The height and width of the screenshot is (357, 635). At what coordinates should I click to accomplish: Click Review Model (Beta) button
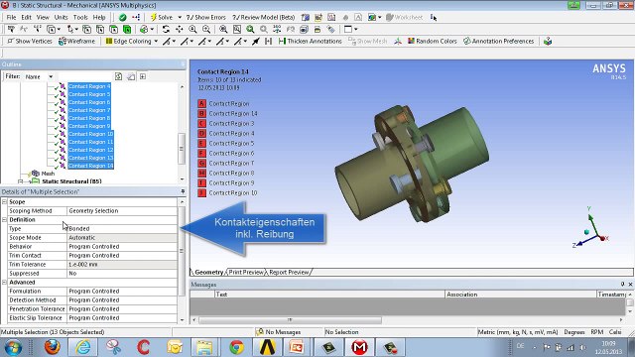coord(264,18)
